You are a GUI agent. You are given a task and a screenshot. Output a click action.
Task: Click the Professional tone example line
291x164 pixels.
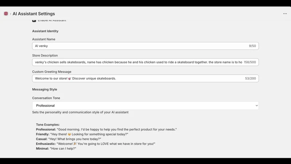(x=106, y=129)
